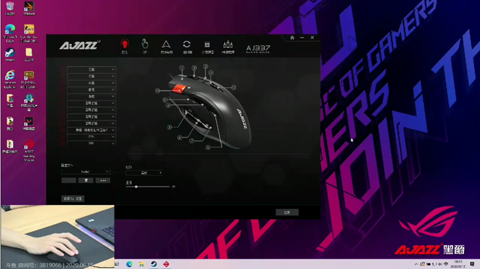The width and height of the screenshot is (480, 269).
Task: Adjust the brightness slider under the mode dropdown
Action: [148, 186]
